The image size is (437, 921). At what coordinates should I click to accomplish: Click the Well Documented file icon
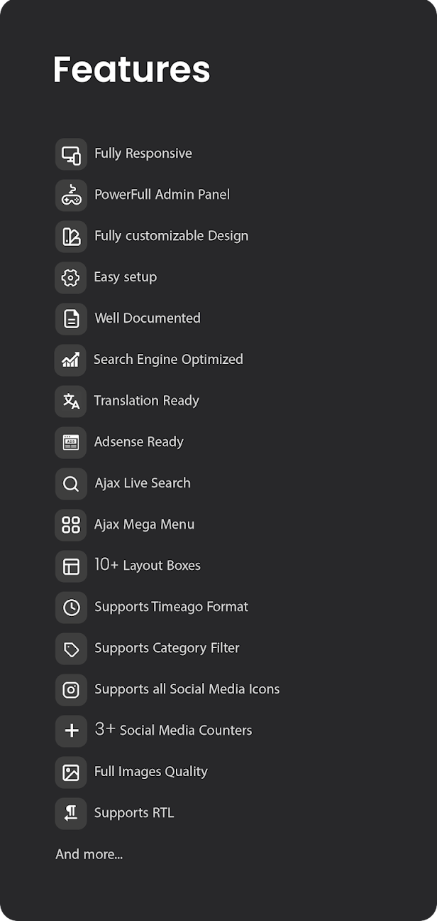71,319
